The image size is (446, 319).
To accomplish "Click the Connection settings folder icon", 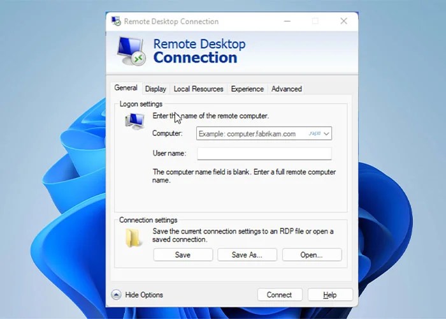I will 133,238.
